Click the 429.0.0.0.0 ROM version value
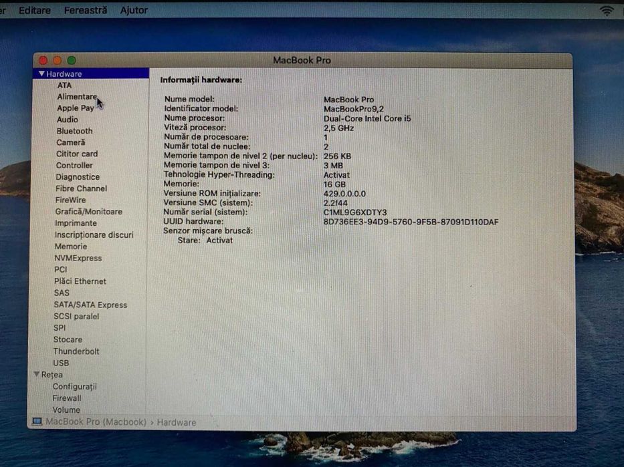This screenshot has height=467, width=624. (344, 194)
